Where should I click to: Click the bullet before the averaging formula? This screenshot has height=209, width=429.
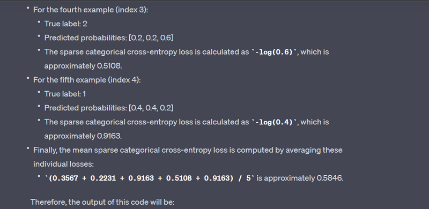[39, 177]
